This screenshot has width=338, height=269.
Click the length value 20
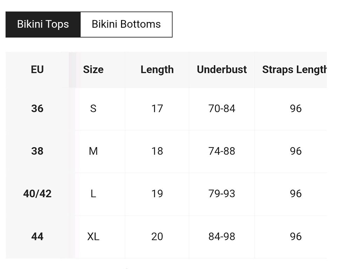coord(157,236)
